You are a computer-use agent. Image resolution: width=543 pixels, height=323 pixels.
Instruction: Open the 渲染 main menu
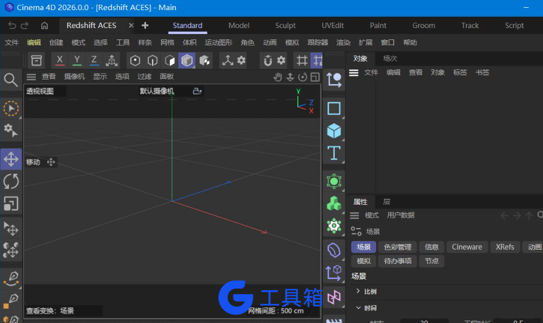point(343,42)
